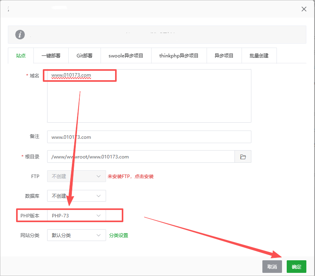Open the FTP 不创建 dropdown
Screen dimensions: 315x276
tap(76, 176)
